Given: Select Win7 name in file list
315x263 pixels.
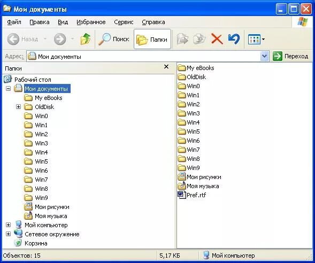Looking at the screenshot, I should (193, 150).
